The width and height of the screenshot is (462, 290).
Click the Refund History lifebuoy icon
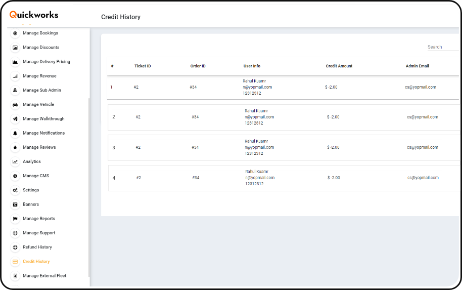coord(15,247)
